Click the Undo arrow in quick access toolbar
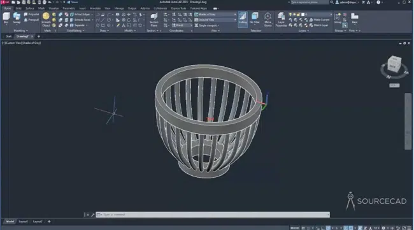The image size is (414, 230). (50, 2)
